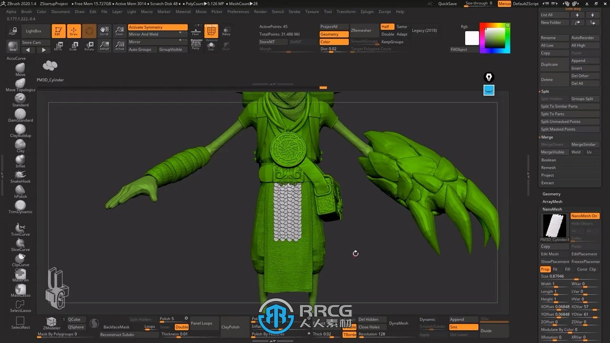Expand the Extract section
610x343 pixels.
pos(547,183)
